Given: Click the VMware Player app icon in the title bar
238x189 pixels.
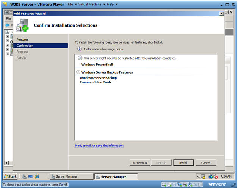Looking at the screenshot, I should click(x=5, y=4).
